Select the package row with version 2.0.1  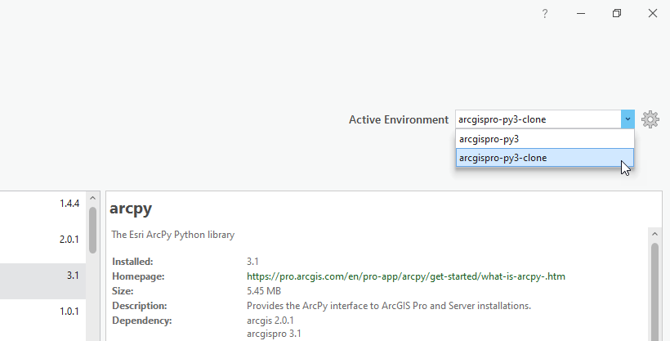click(x=41, y=240)
